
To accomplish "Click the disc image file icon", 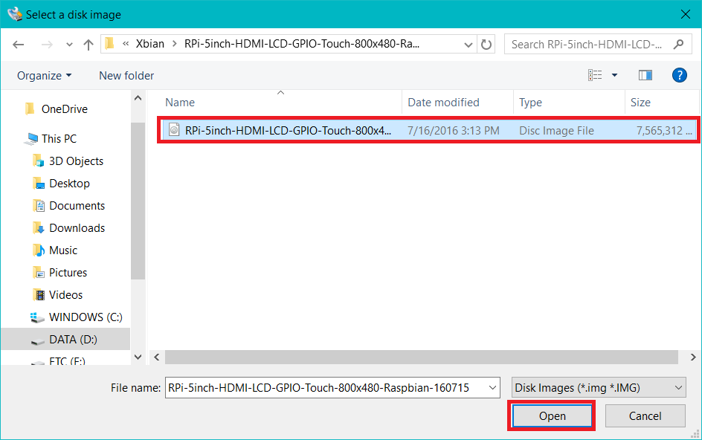I will [x=174, y=130].
